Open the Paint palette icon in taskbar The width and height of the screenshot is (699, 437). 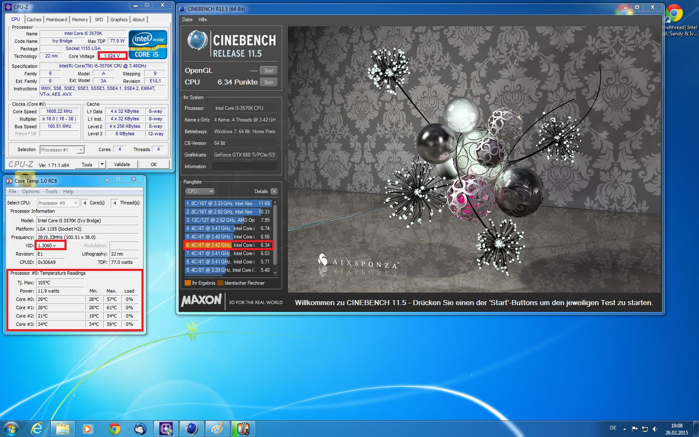point(217,428)
